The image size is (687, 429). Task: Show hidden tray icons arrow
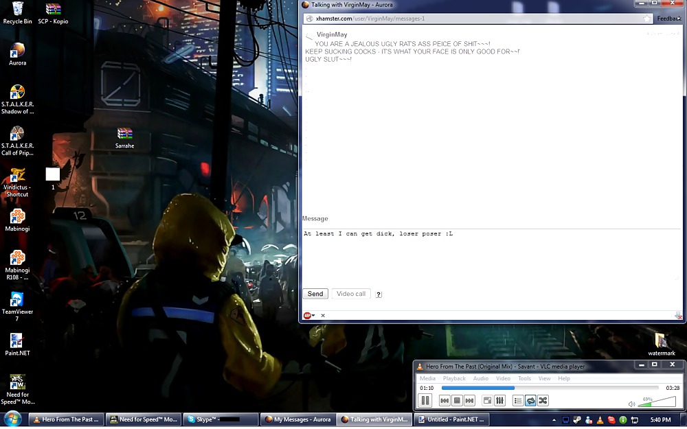coord(554,420)
